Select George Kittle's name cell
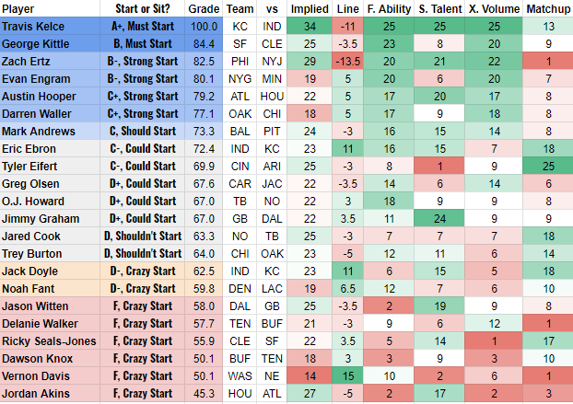The height and width of the screenshot is (404, 573). point(41,42)
